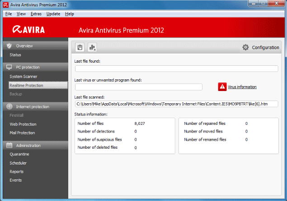This screenshot has width=287, height=201.
Task: Open the File menu
Action: pyautogui.click(x=9, y=14)
